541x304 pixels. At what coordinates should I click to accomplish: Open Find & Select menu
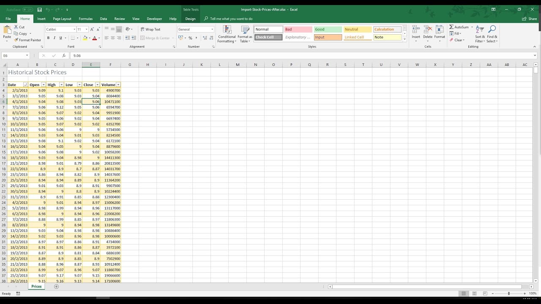pos(492,34)
